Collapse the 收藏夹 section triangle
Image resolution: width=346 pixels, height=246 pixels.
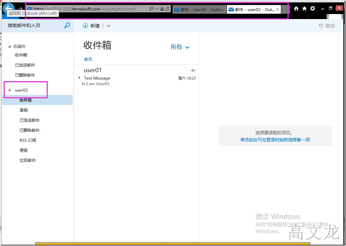pos(9,46)
